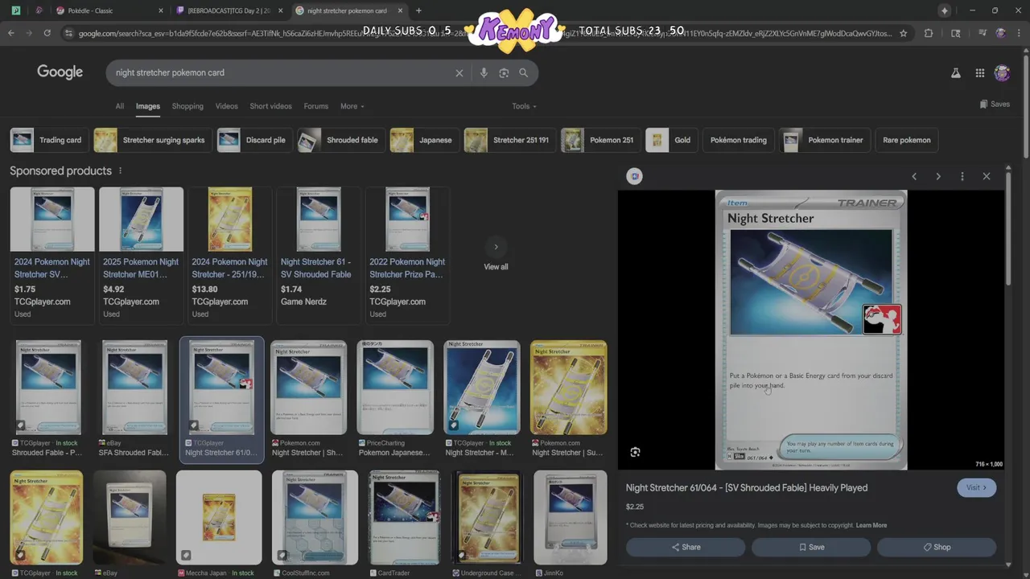Open PriceCharting Pokemon Japanese image result
Viewport: 1030px width, 579px height.
tap(395, 399)
